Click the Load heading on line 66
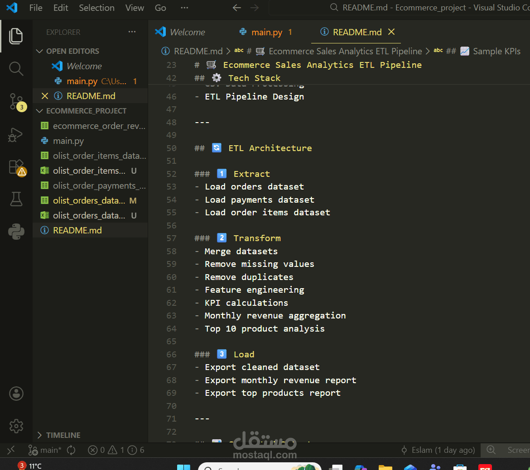Image resolution: width=530 pixels, height=470 pixels. point(224,354)
